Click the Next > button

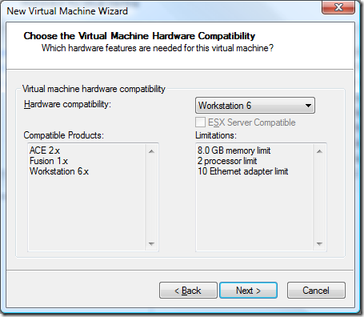coord(248,291)
